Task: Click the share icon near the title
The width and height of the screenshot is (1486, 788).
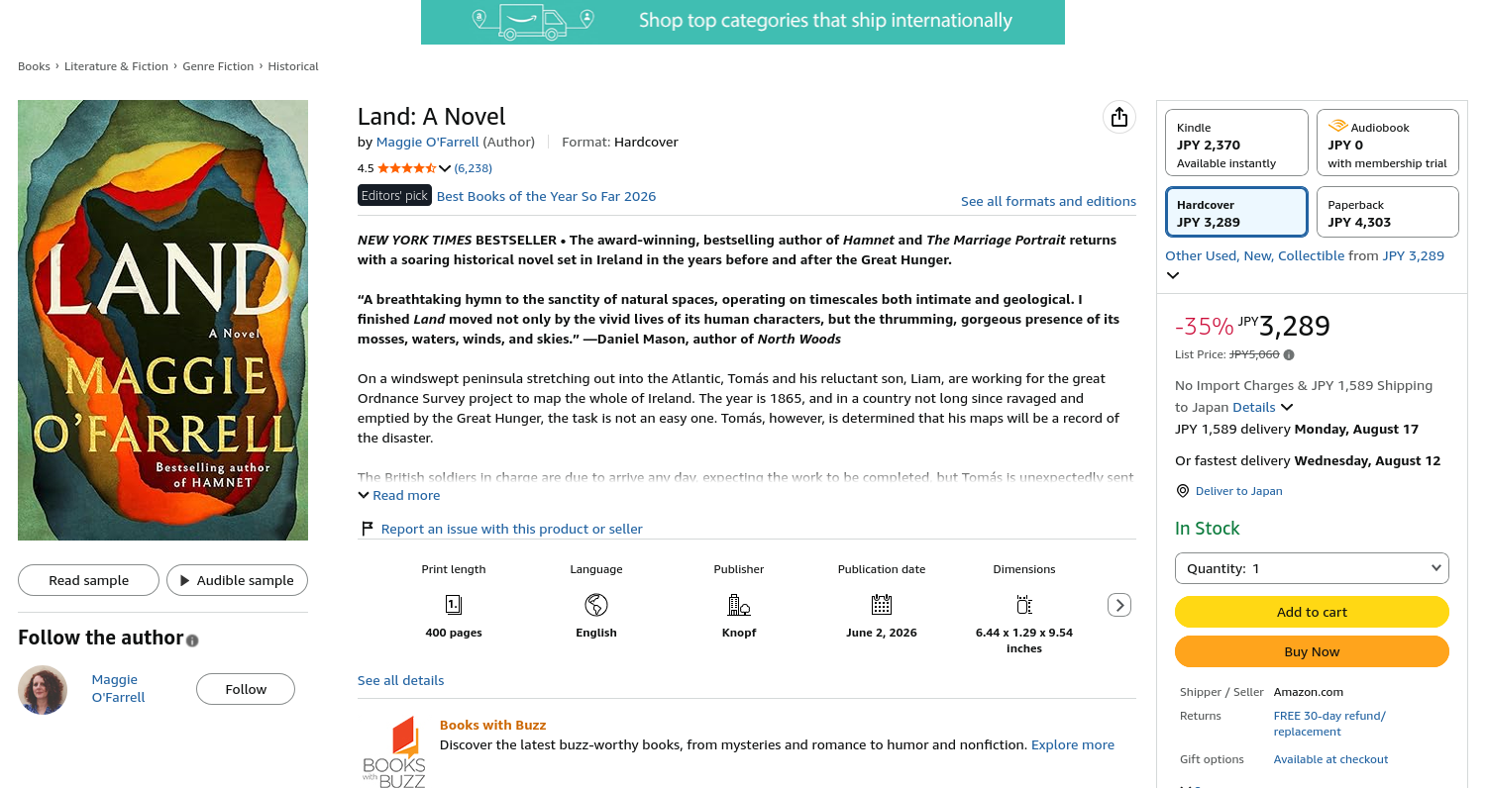Action: click(x=1118, y=117)
